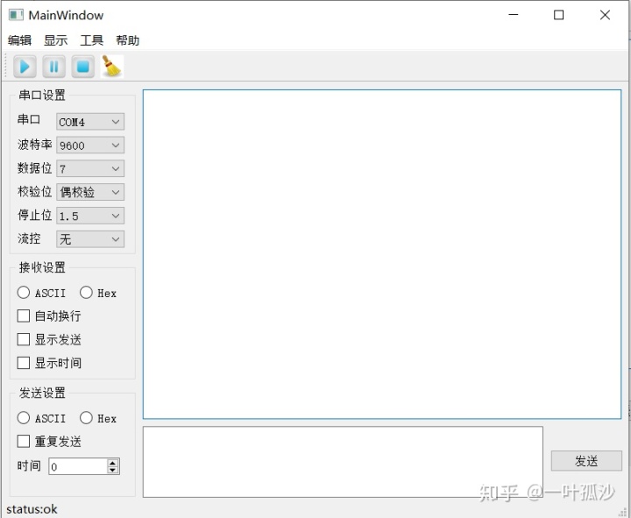Increase 时间 with the up arrow

tap(113, 463)
